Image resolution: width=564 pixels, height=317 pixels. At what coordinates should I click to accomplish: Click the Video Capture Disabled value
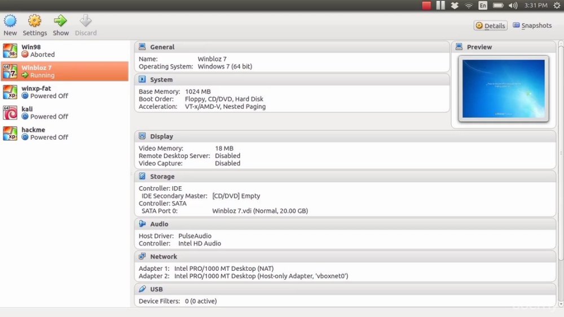pyautogui.click(x=227, y=164)
